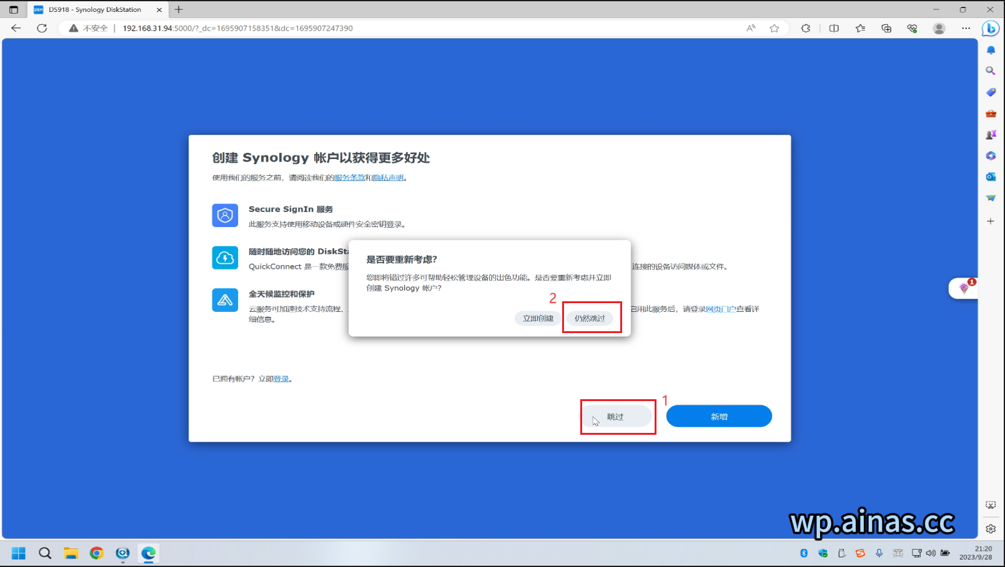Add the page to favorites via star icon

pos(775,28)
